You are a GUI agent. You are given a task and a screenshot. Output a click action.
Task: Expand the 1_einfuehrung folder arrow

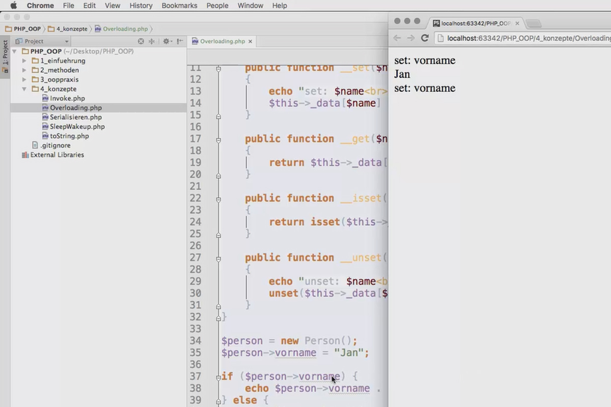[24, 61]
